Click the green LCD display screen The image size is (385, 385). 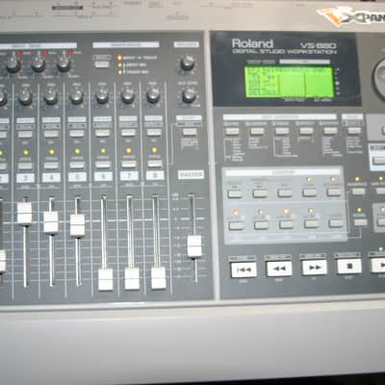pos(290,82)
